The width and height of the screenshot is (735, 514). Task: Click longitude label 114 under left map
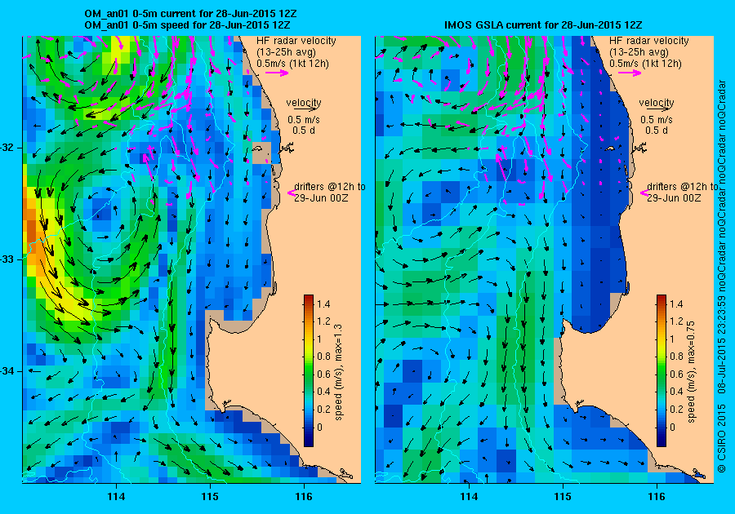(116, 497)
